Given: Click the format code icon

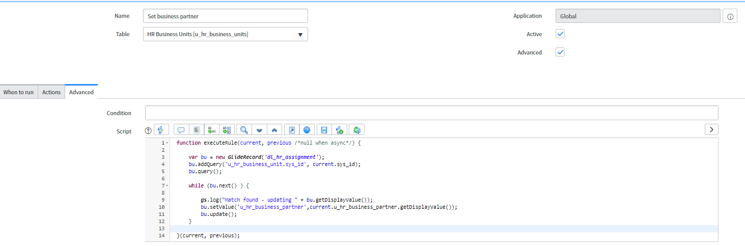Looking at the screenshot, I should point(196,130).
